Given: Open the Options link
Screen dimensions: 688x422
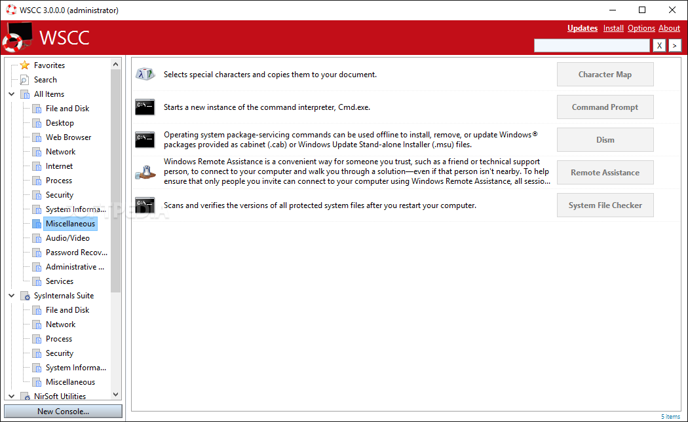Looking at the screenshot, I should pos(641,28).
